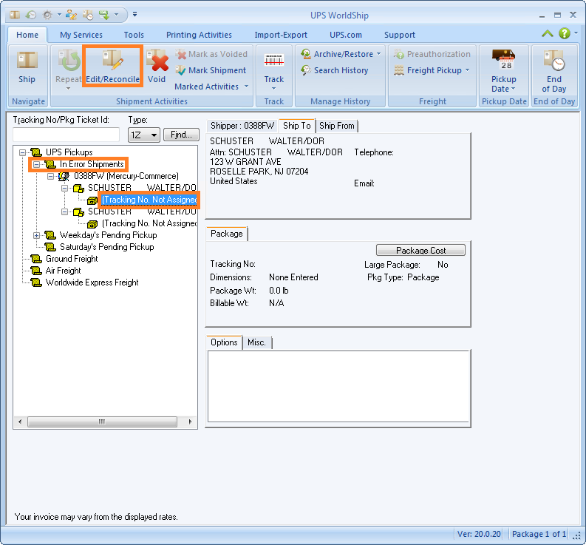The width and height of the screenshot is (586, 545).
Task: Collapse In Error Shipments node
Action: (36, 164)
